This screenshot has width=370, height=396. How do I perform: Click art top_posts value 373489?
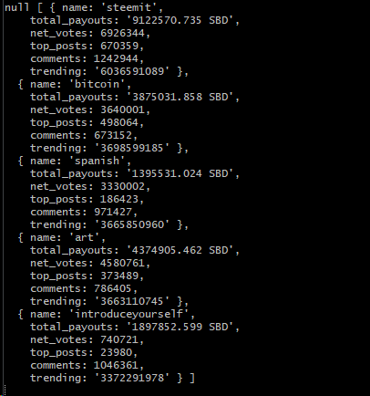coord(119,276)
